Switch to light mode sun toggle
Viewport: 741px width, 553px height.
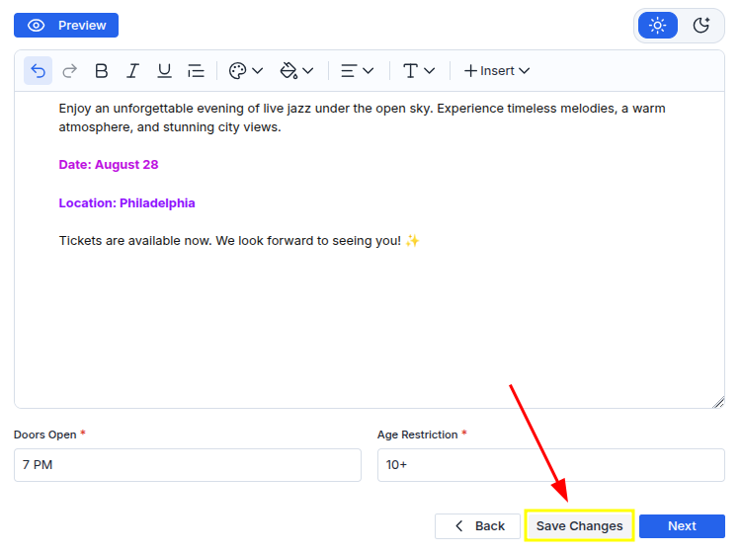(x=657, y=26)
